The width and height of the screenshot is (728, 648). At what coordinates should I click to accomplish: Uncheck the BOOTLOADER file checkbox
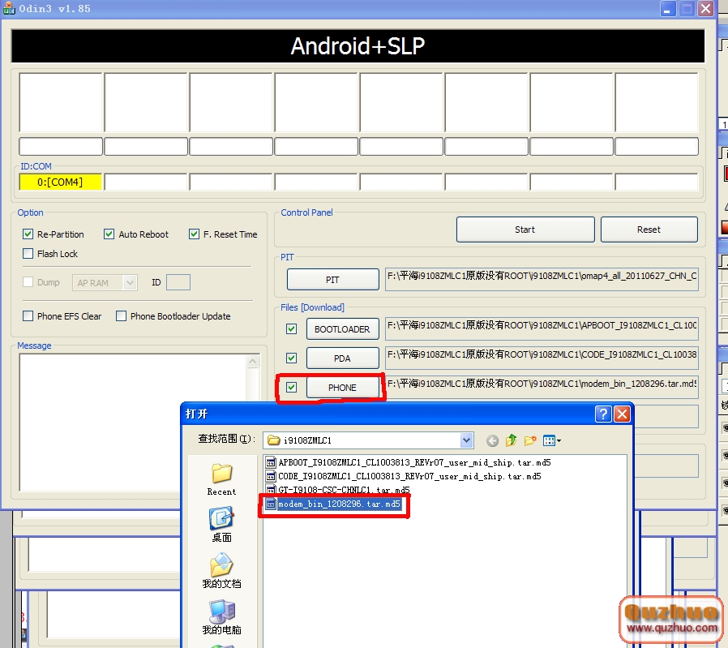[x=292, y=329]
